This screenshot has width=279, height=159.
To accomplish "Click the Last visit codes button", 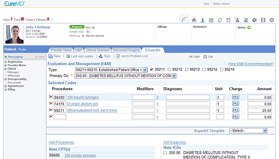I will 80,56.
